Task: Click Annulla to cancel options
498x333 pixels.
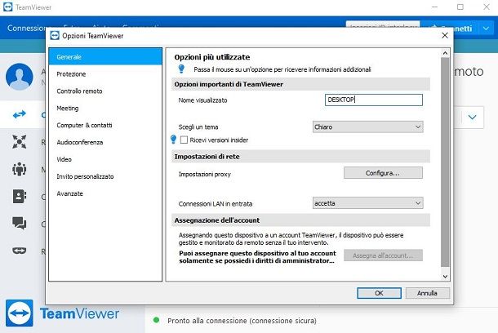Action: pos(427,293)
